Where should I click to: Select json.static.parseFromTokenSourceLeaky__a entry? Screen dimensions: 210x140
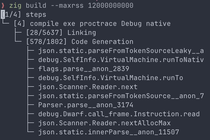[x=121, y=51]
